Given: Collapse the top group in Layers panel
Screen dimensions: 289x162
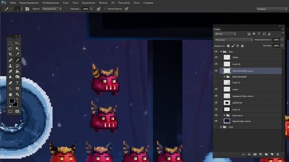Looking at the screenshot, I should 221,52.
